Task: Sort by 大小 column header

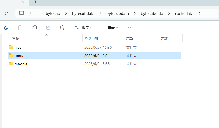Action: [165, 38]
